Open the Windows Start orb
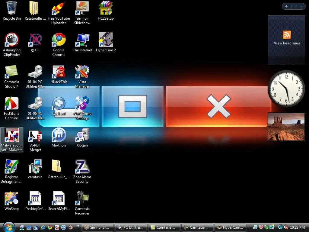Screen dimensions: 309x232 click(x=9, y=227)
